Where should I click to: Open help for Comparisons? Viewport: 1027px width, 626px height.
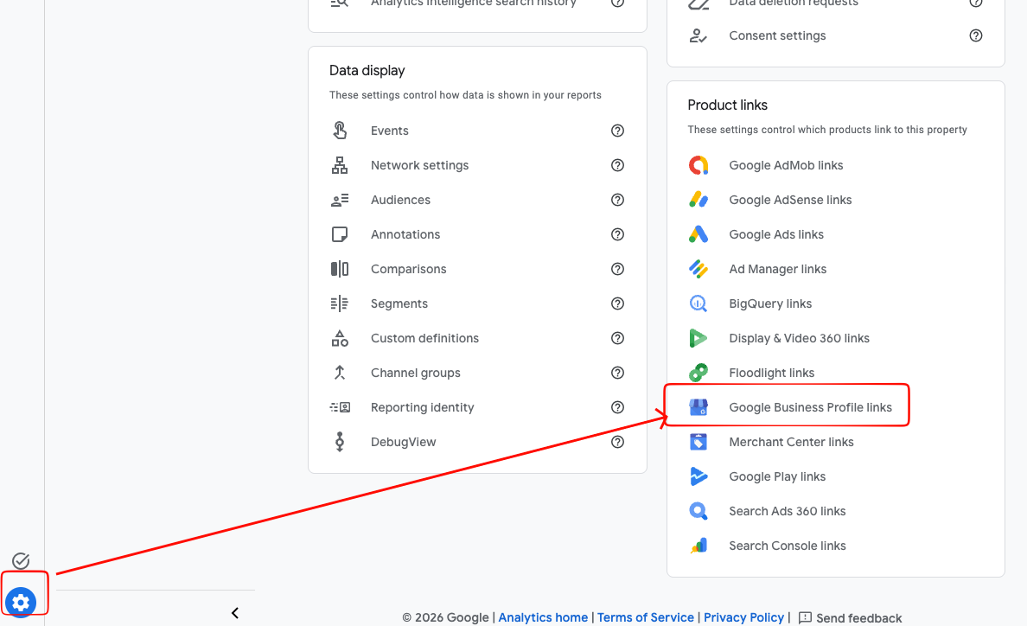[617, 269]
